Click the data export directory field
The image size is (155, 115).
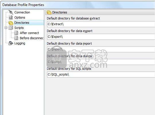point(101,37)
